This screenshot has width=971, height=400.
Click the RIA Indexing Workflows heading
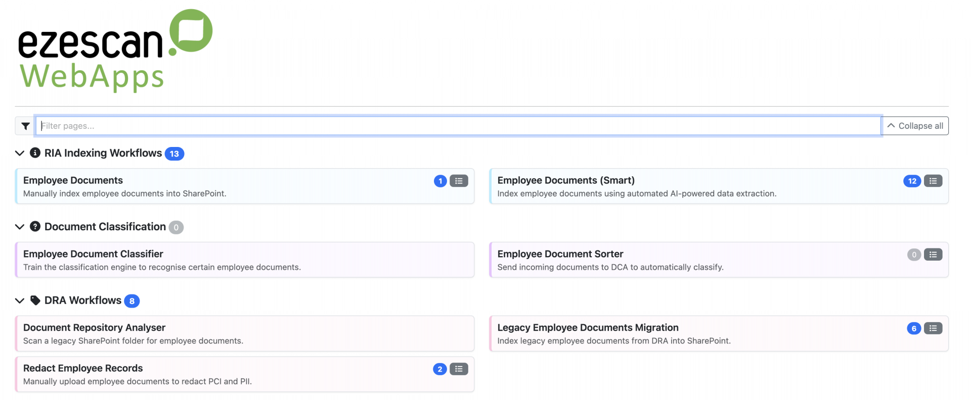coord(103,153)
